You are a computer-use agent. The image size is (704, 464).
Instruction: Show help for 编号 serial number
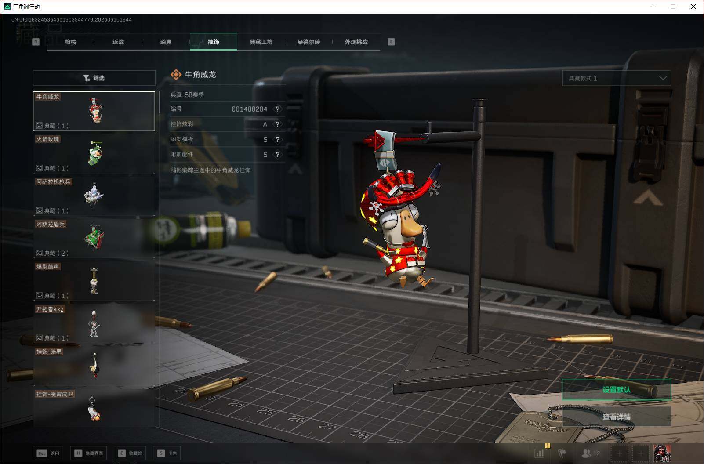[277, 109]
